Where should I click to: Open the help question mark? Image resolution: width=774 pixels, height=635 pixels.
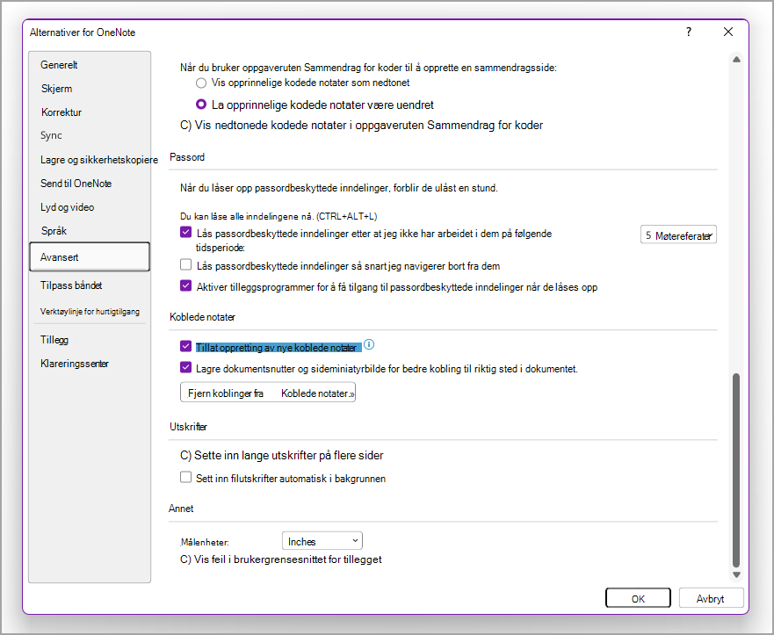click(689, 32)
